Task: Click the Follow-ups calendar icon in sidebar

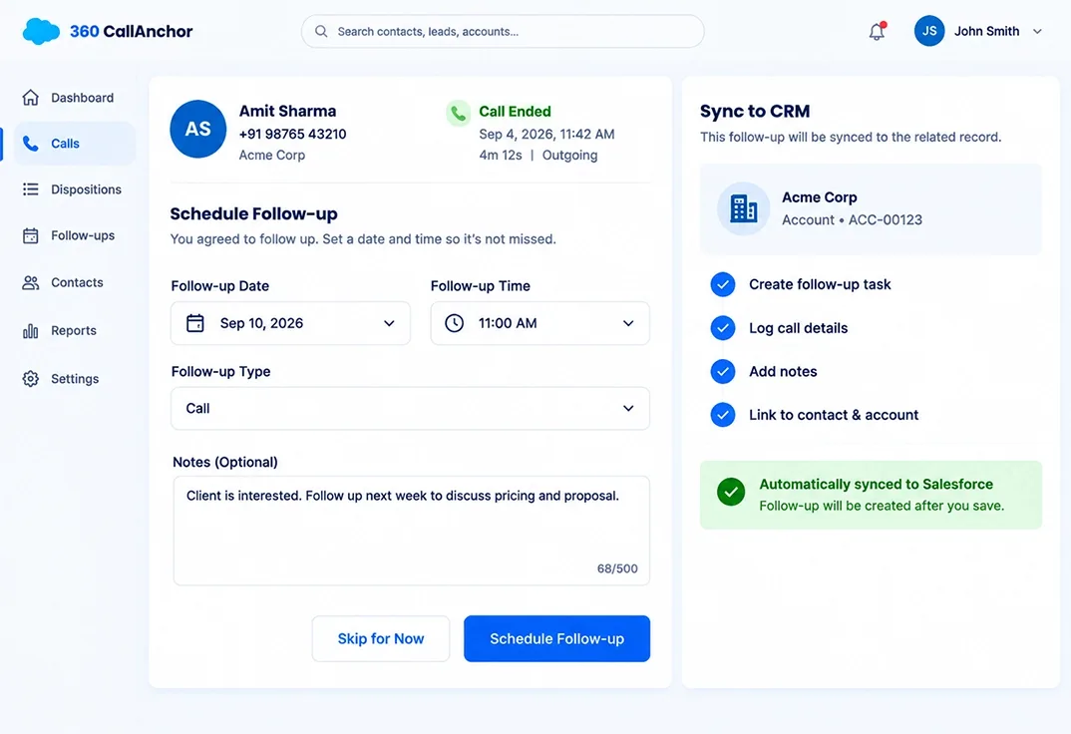Action: click(x=31, y=235)
